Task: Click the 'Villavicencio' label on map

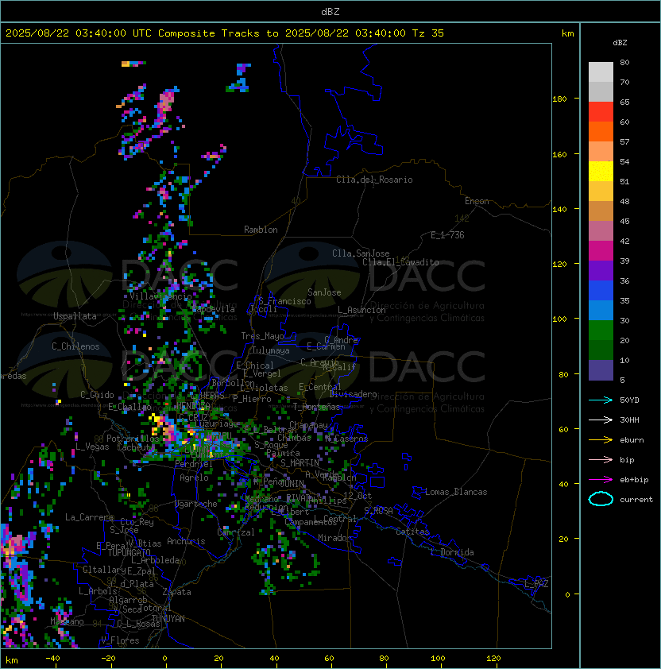Action: point(160,296)
